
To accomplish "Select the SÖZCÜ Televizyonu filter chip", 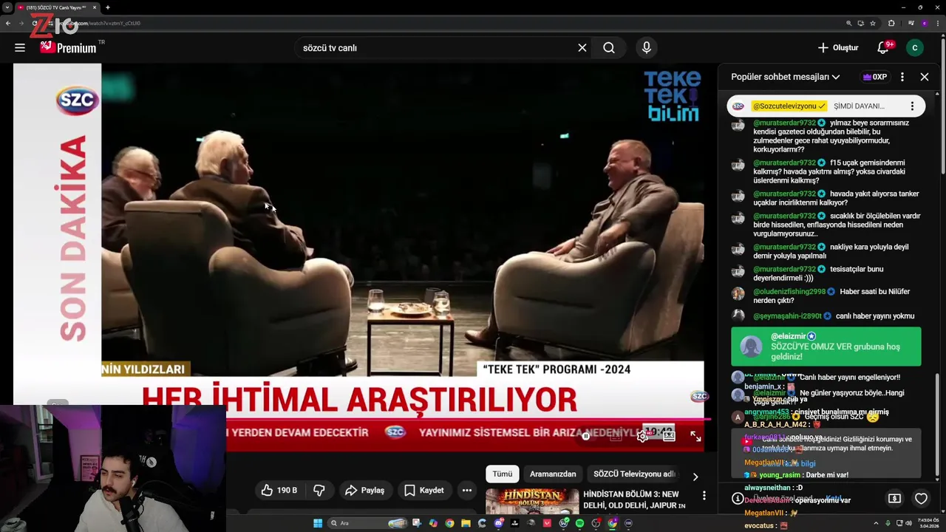I will (634, 474).
